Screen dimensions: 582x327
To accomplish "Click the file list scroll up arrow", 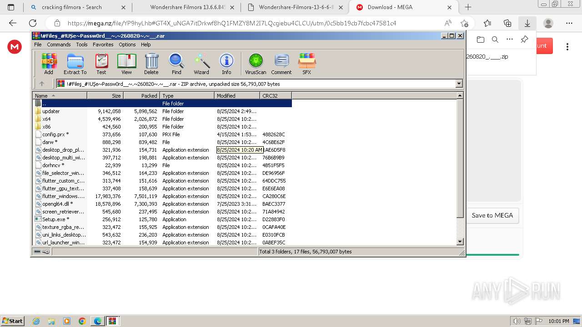I will pos(460,95).
